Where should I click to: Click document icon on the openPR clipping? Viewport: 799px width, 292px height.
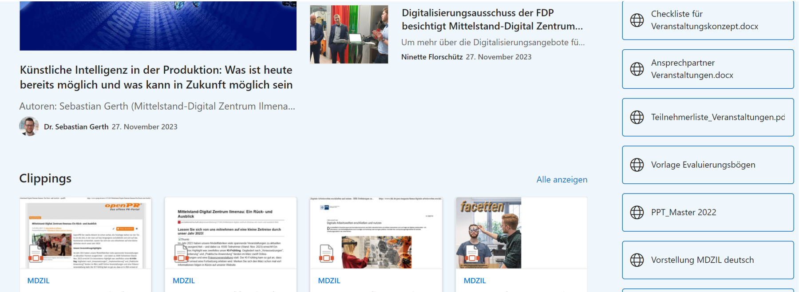36,253
